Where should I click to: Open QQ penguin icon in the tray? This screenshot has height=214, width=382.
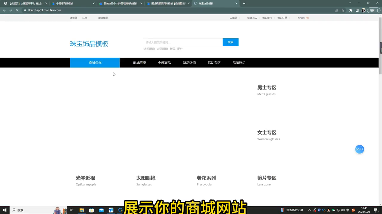point(329,210)
